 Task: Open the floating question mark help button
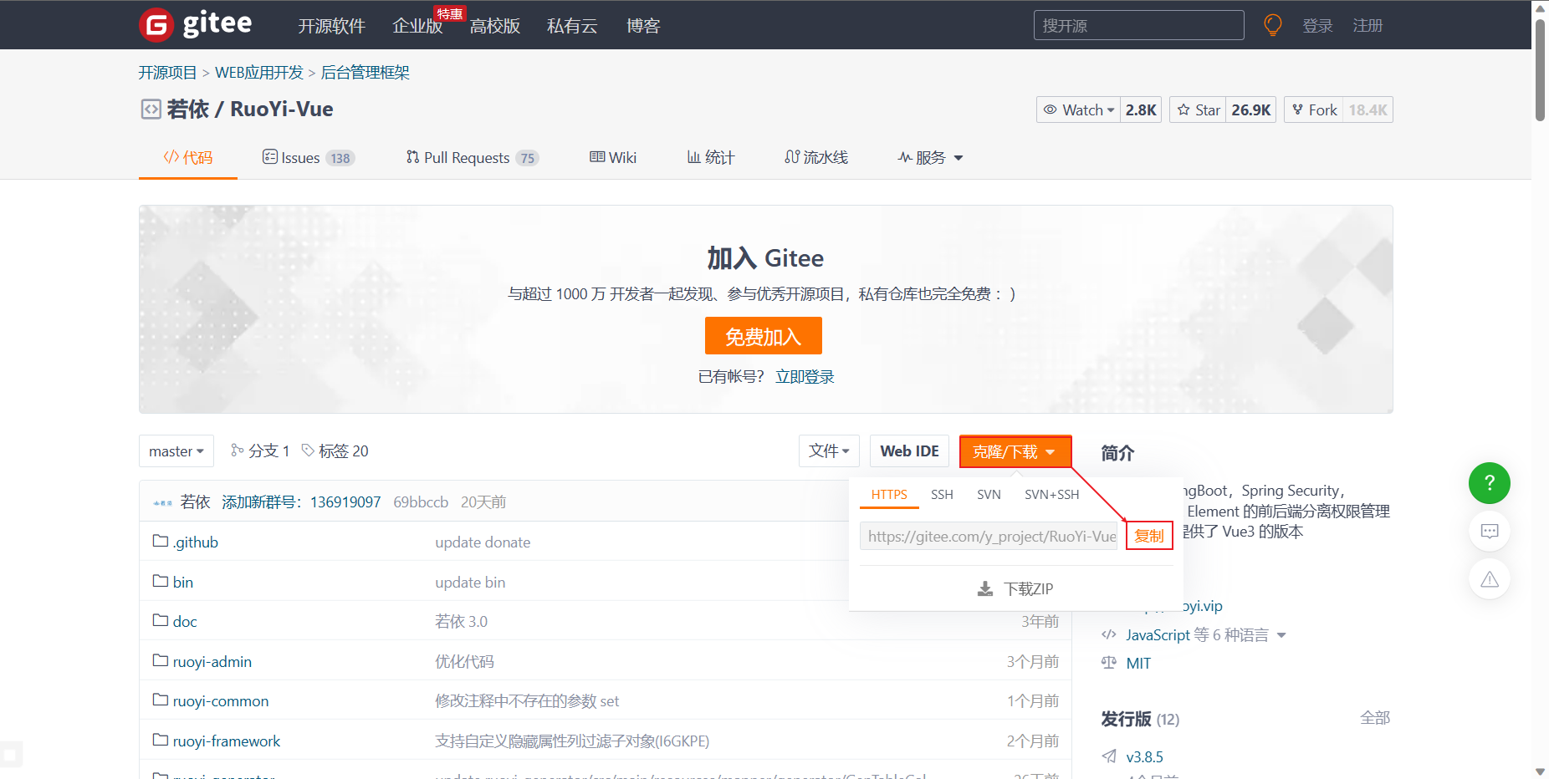[x=1489, y=483]
